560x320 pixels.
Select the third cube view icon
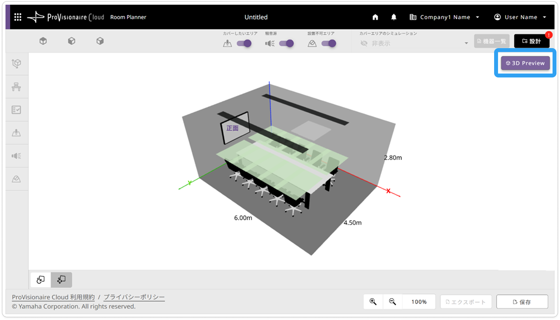[100, 41]
